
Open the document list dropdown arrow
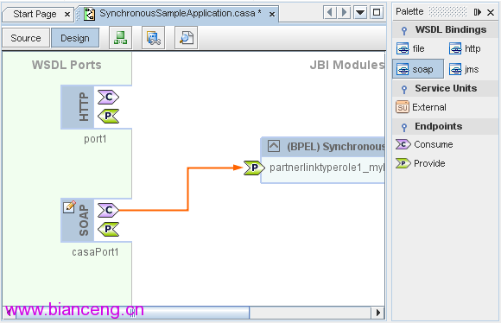pyautogui.click(x=360, y=13)
